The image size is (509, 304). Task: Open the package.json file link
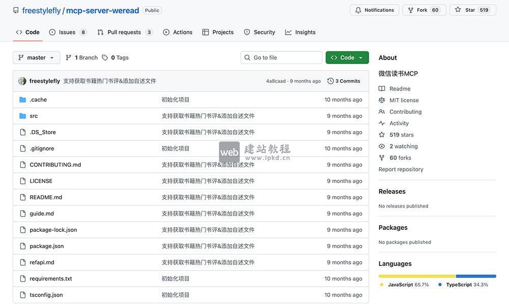point(47,246)
